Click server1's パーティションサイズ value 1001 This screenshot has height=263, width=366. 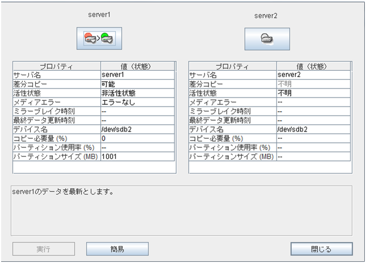click(109, 156)
